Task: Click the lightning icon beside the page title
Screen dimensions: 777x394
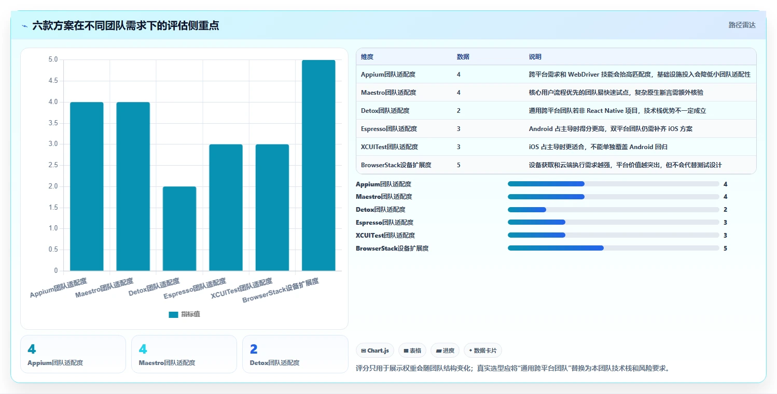Action: pos(25,26)
